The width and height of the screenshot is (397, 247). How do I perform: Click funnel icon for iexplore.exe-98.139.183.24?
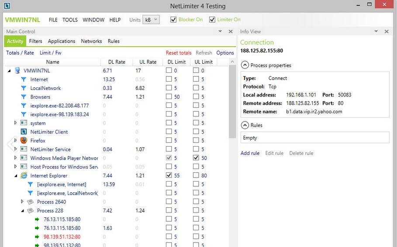point(24,114)
